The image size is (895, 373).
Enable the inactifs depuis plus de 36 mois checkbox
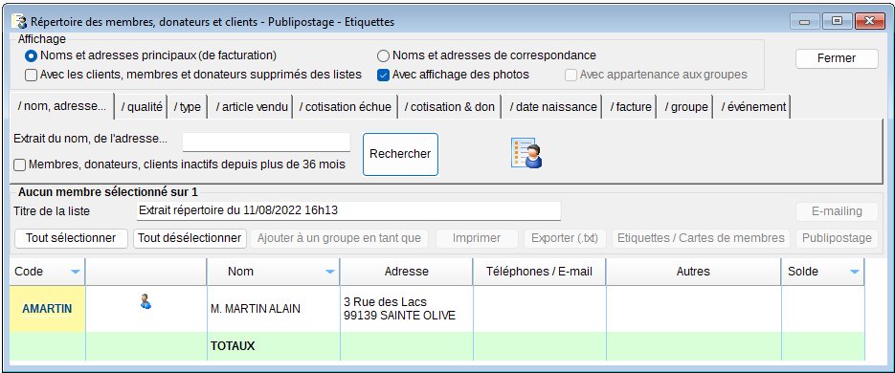(19, 165)
